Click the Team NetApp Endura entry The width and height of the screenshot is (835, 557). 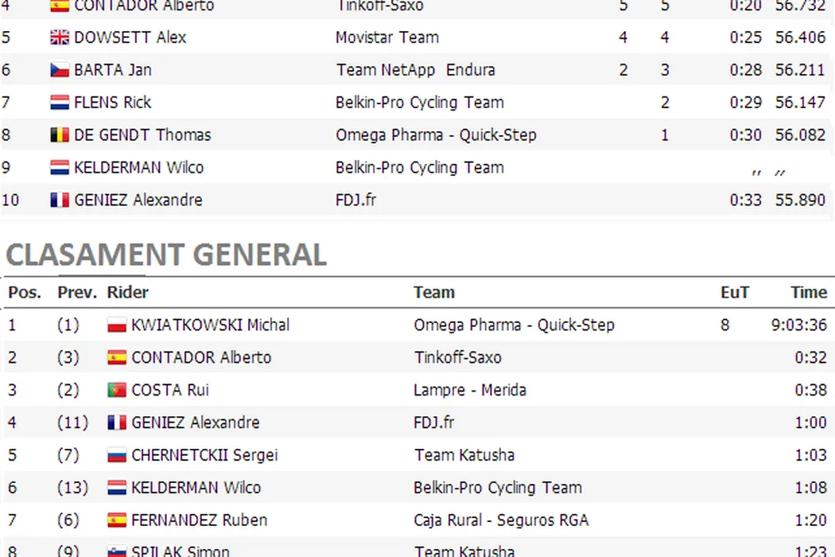tap(415, 70)
